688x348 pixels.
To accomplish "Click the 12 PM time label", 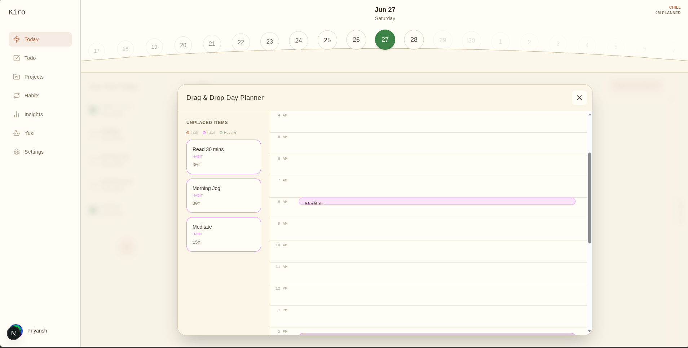I will pos(282,288).
